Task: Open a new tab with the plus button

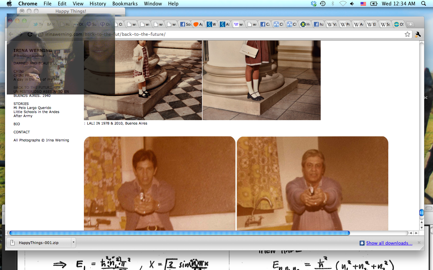Action: click(x=410, y=24)
